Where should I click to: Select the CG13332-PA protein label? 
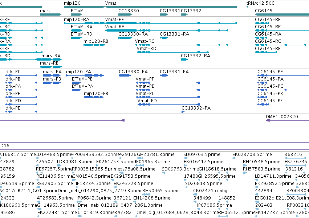(196, 108)
